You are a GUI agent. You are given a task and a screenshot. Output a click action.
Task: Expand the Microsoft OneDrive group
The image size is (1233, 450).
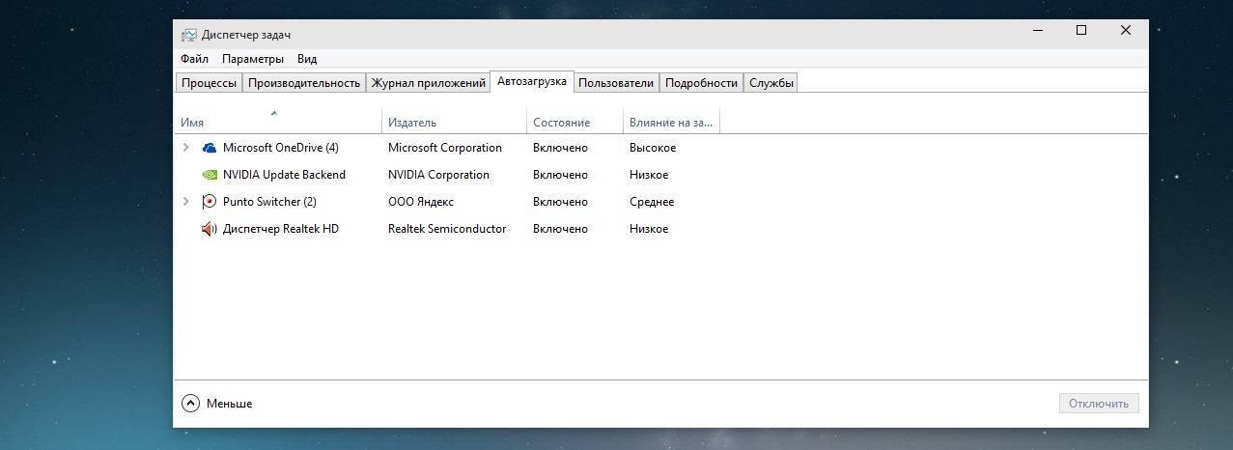point(185,148)
